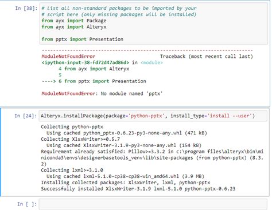Click the arrow line 6 in the traceback

point(94,81)
